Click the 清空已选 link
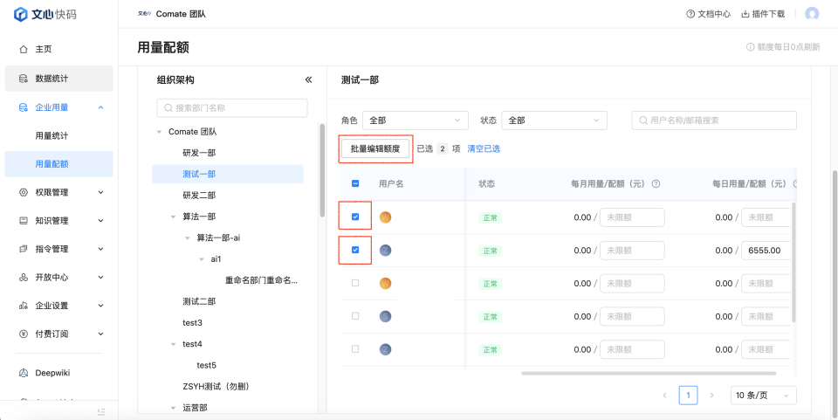 (484, 148)
